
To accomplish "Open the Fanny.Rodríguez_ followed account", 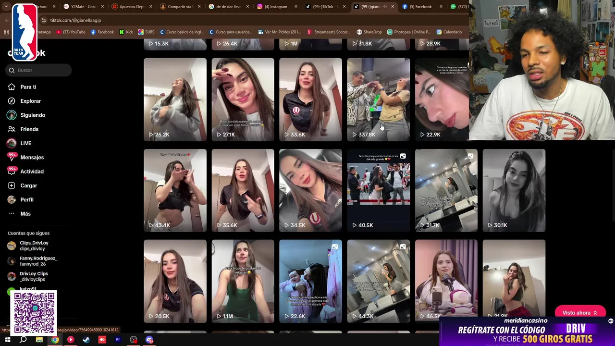I will 32,261.
